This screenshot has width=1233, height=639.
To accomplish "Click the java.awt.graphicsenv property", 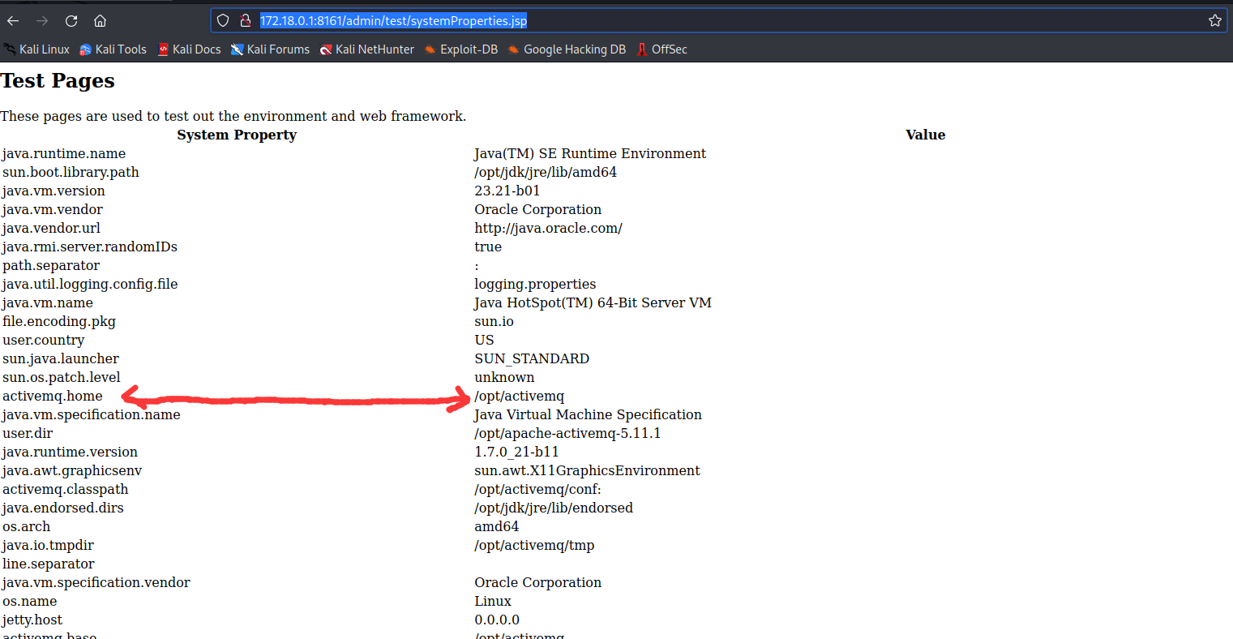I will pos(72,470).
